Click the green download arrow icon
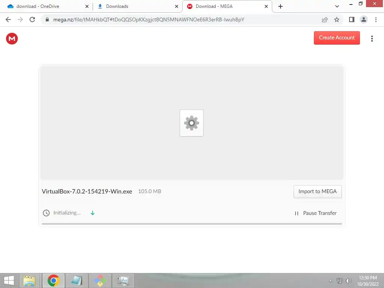 click(93, 213)
